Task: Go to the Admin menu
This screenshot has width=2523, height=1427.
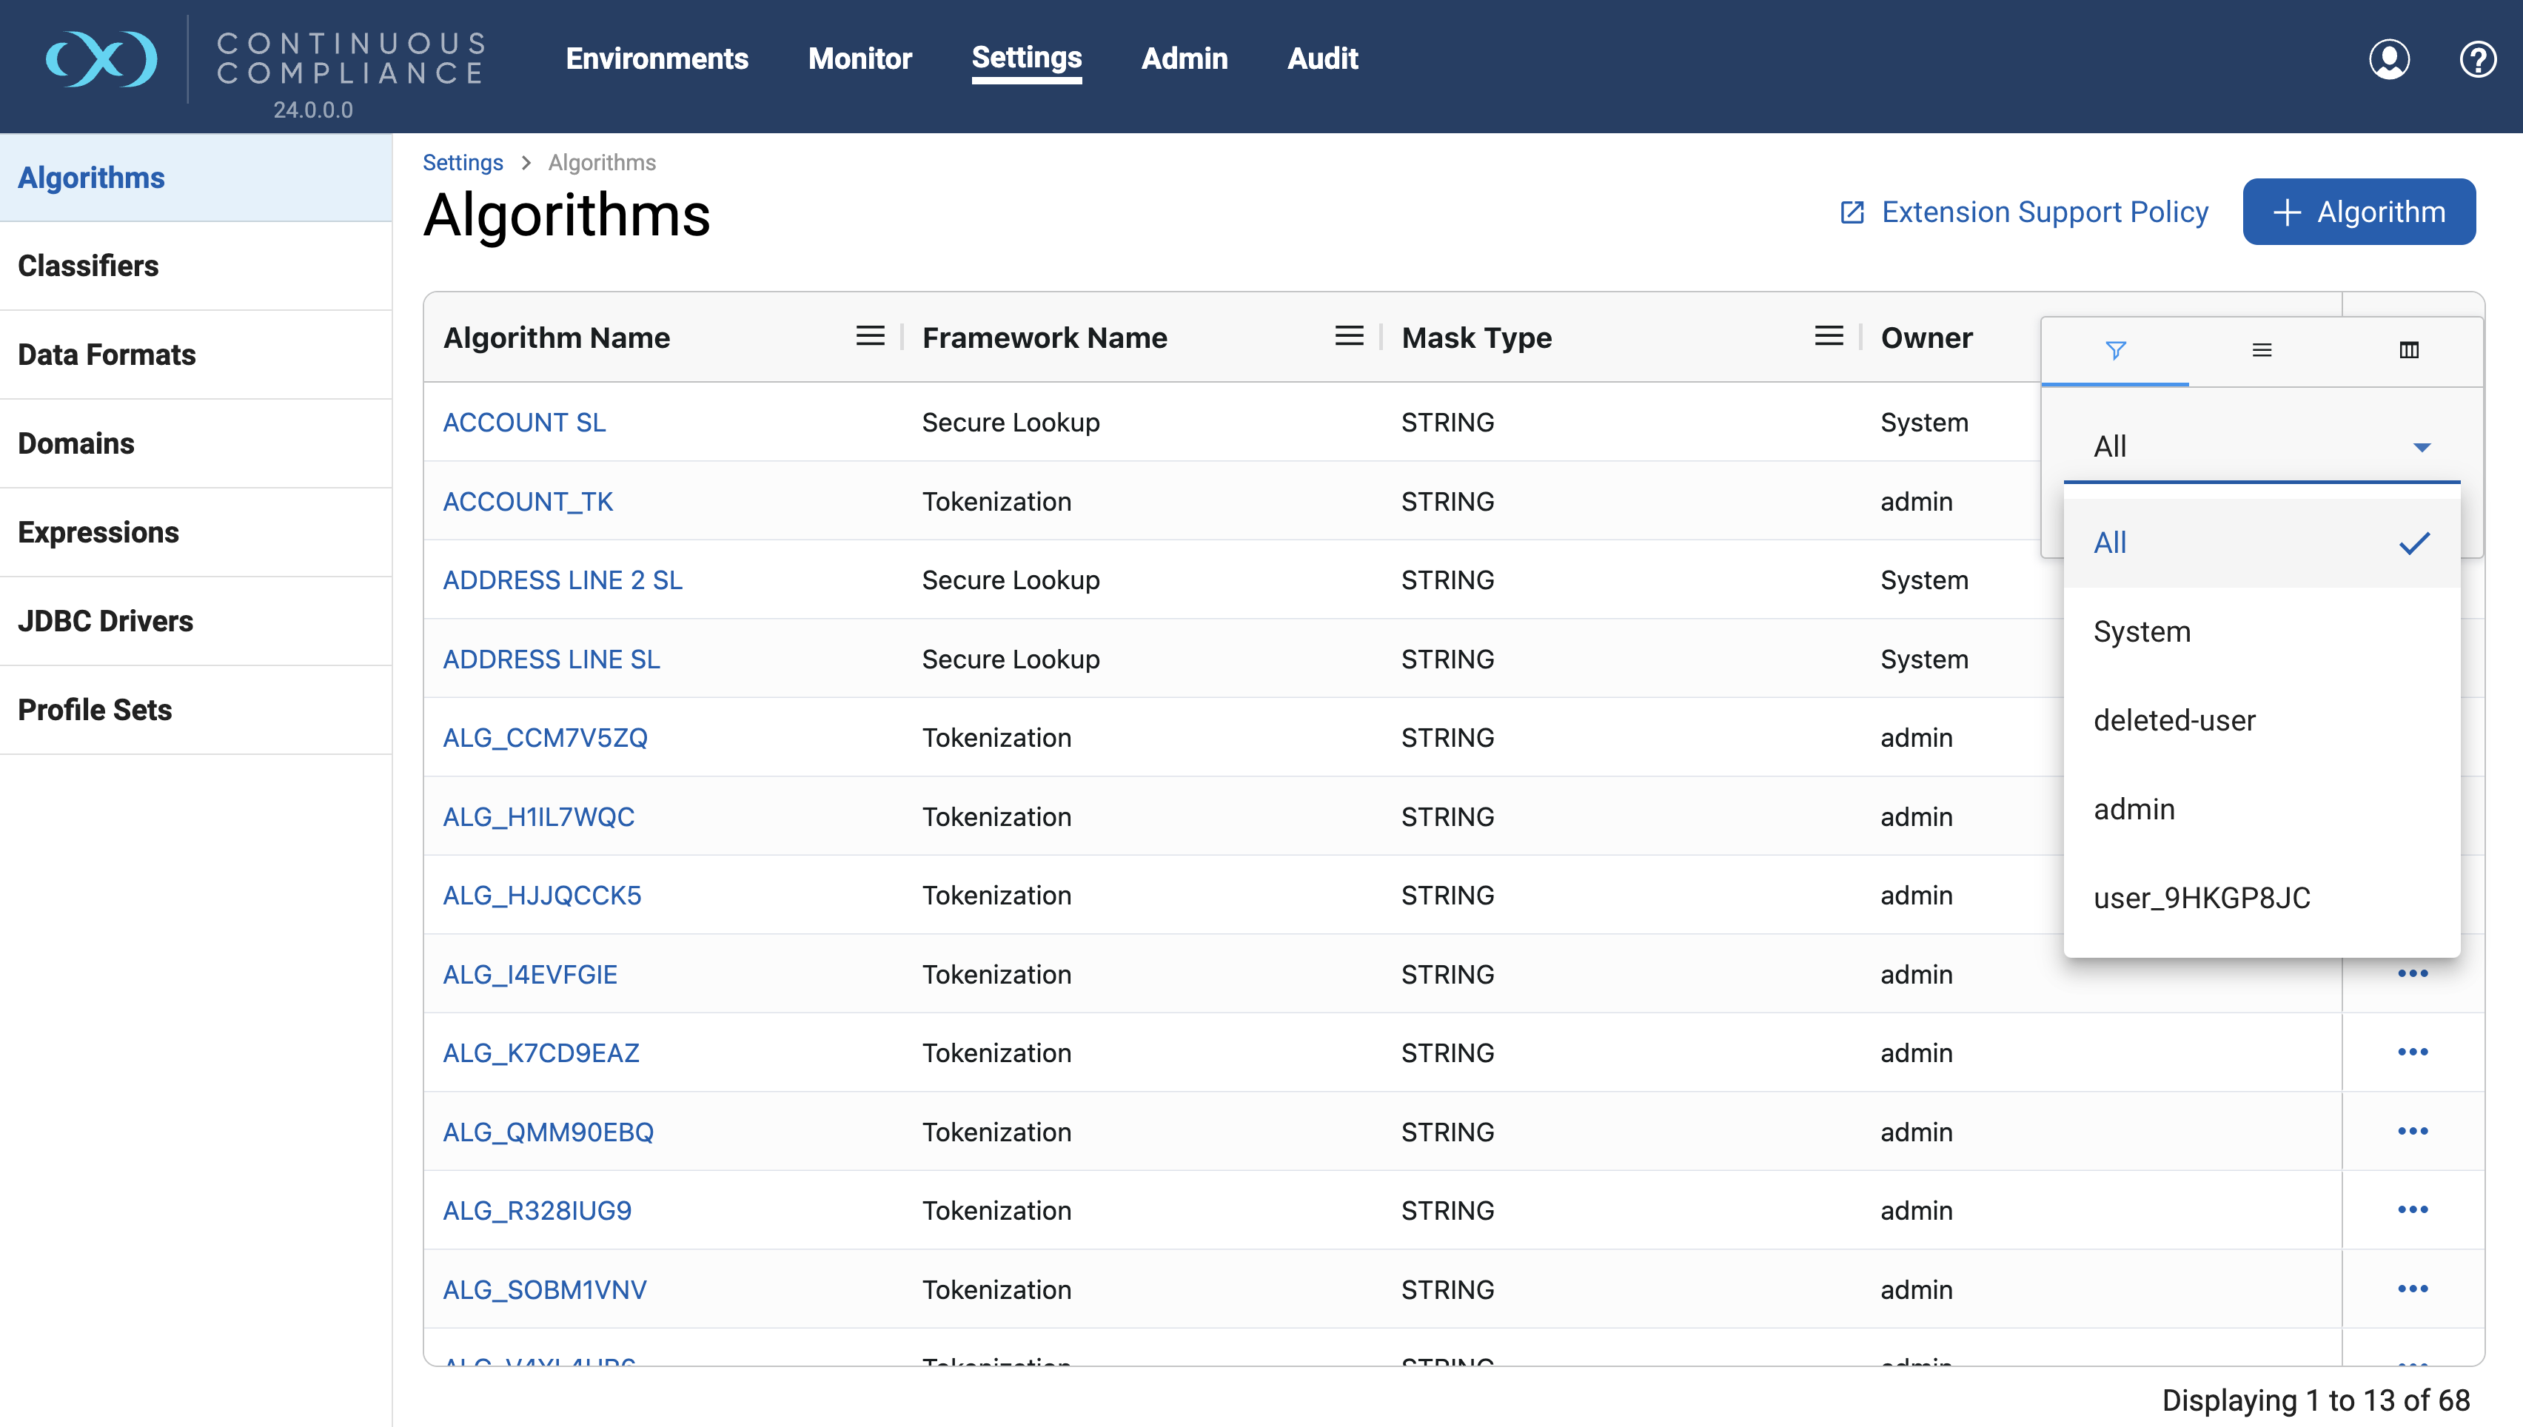Action: click(1184, 58)
